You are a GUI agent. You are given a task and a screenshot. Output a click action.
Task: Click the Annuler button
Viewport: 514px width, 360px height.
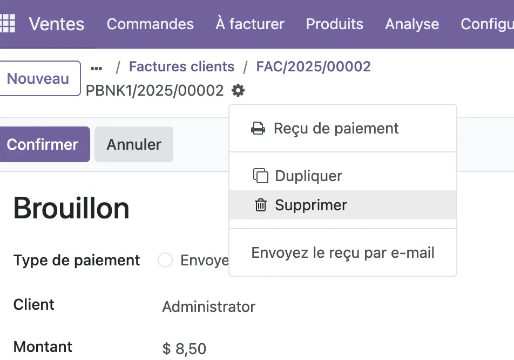tap(134, 144)
